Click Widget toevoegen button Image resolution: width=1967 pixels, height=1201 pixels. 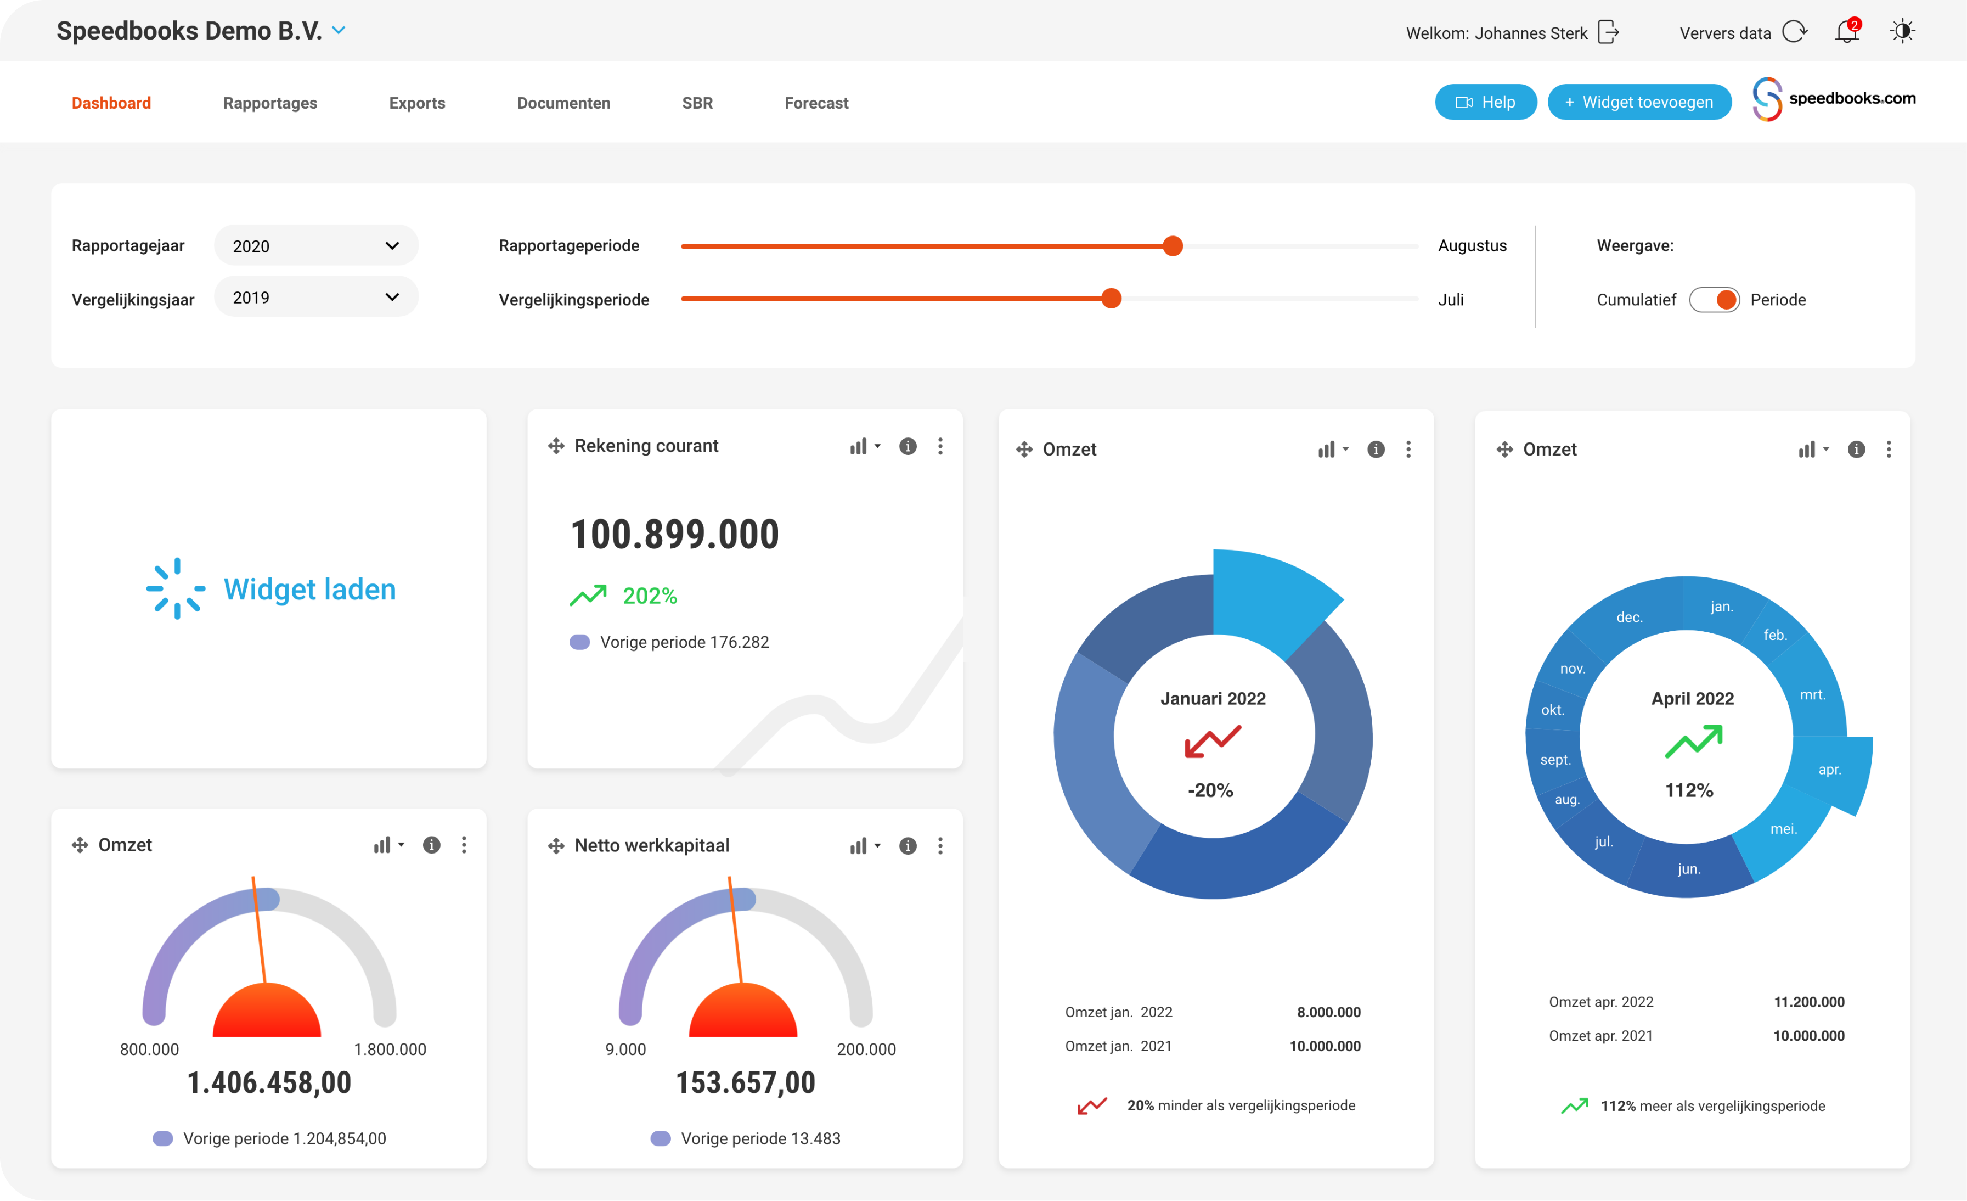(1639, 102)
